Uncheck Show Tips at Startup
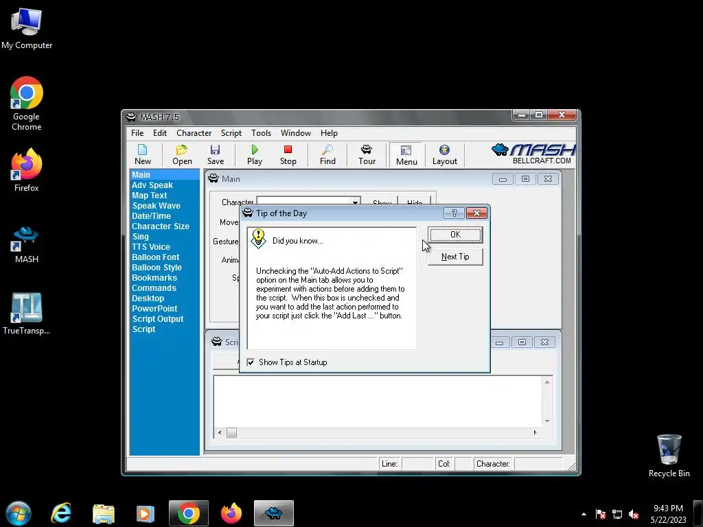The image size is (703, 527). pos(251,362)
